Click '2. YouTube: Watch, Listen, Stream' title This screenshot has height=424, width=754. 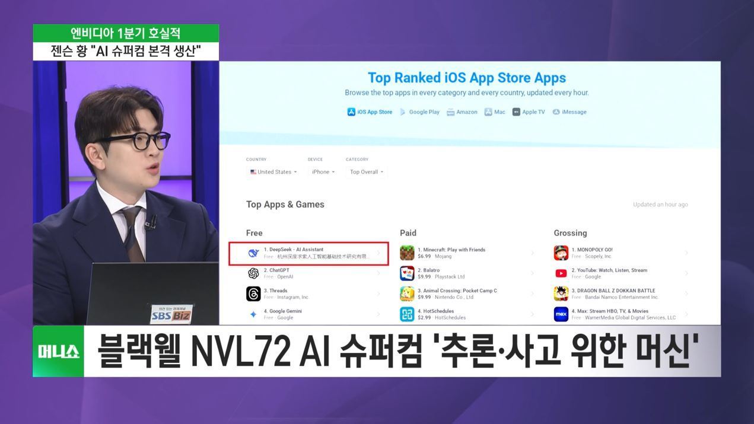pyautogui.click(x=609, y=270)
